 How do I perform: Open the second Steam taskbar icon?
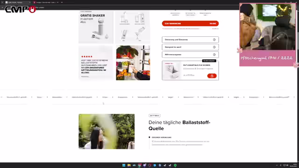click(x=170, y=165)
